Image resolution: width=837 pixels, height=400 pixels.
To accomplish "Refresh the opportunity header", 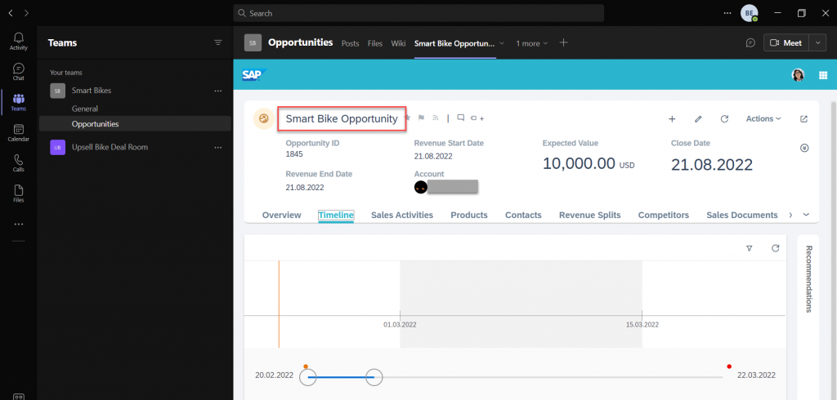I will point(724,119).
